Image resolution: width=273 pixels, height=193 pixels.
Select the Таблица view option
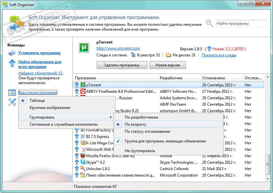(x=67, y=101)
